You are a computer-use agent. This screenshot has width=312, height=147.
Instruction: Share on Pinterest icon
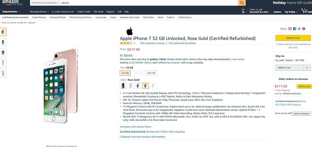pyautogui.click(x=304, y=29)
